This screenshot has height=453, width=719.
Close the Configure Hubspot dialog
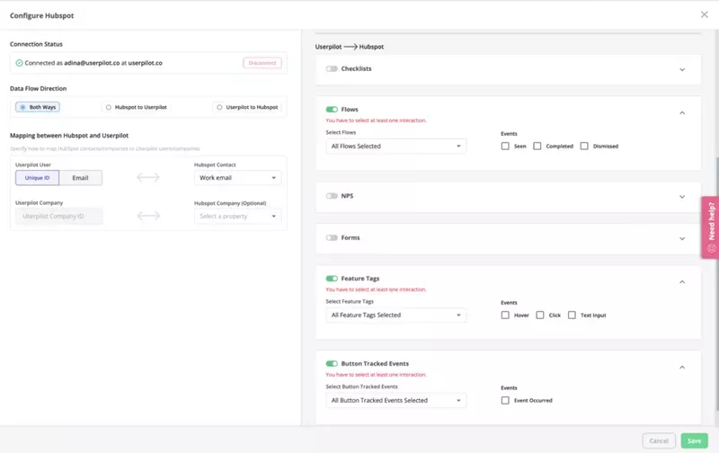coord(704,14)
